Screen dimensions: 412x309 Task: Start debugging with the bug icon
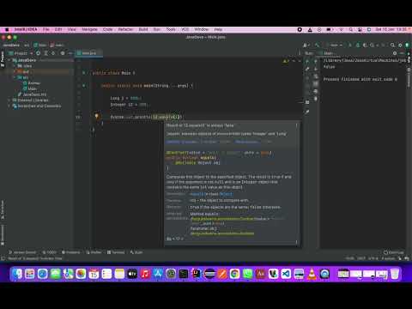coord(357,45)
